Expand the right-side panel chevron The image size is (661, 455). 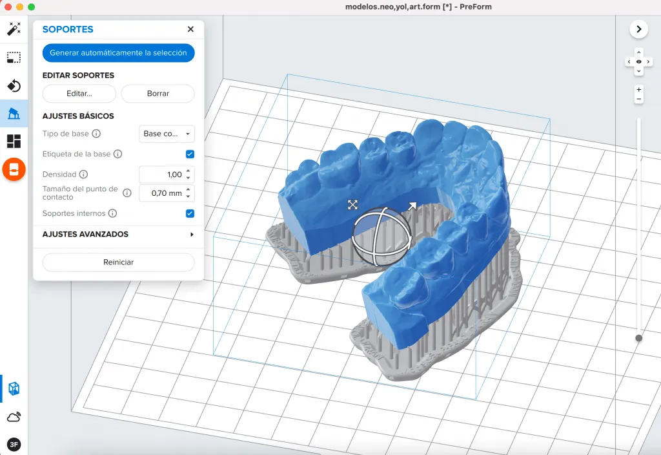click(638, 29)
